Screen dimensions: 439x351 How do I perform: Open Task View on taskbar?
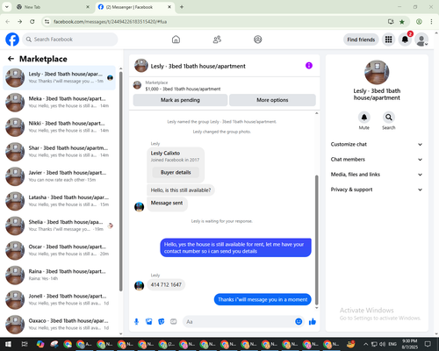point(25,344)
